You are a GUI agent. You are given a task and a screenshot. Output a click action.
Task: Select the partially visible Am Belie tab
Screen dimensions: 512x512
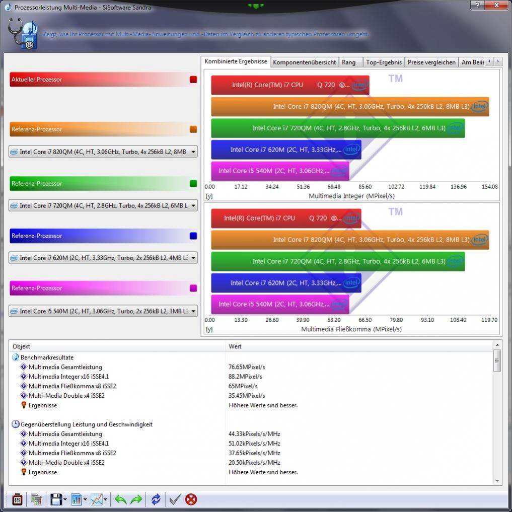472,62
